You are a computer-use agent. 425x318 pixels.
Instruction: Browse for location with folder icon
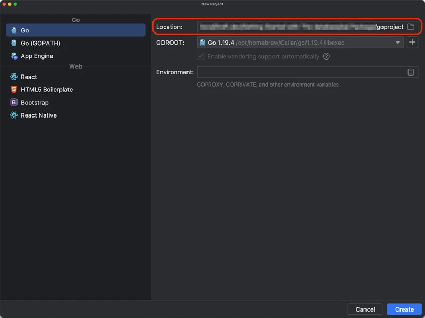[411, 27]
